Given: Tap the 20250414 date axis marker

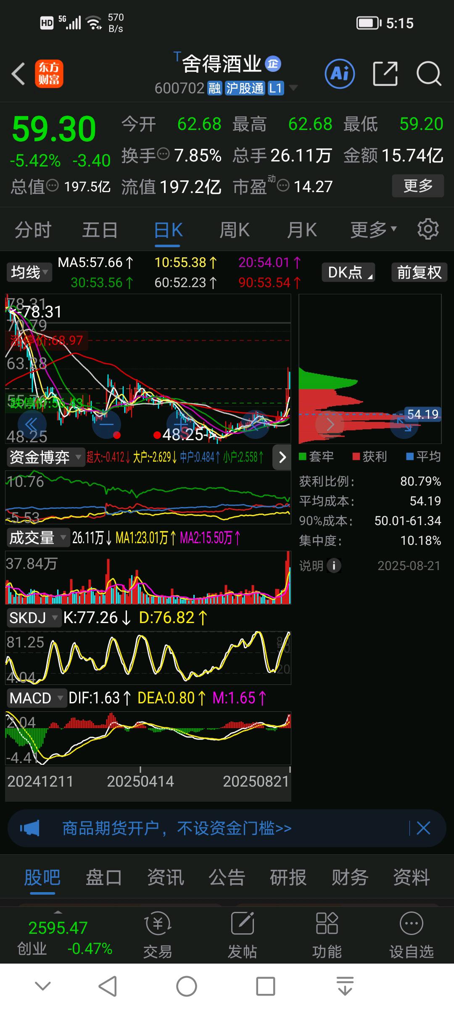Looking at the screenshot, I should click(140, 781).
